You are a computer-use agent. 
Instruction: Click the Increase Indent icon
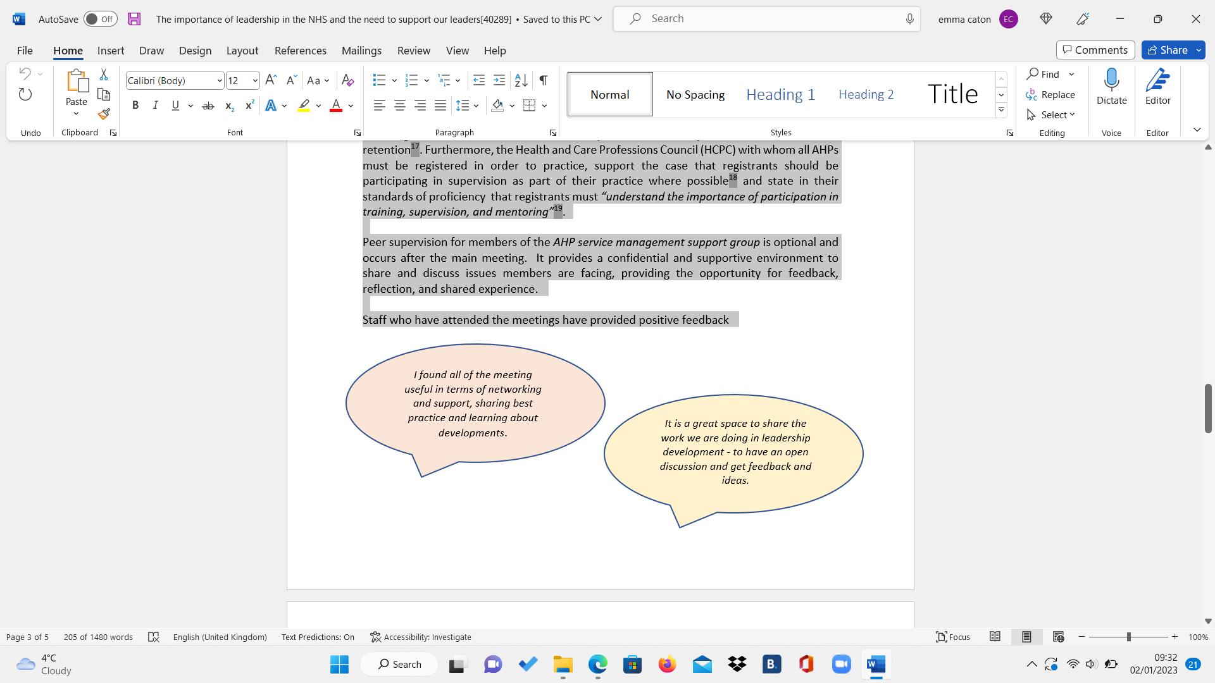tap(499, 80)
